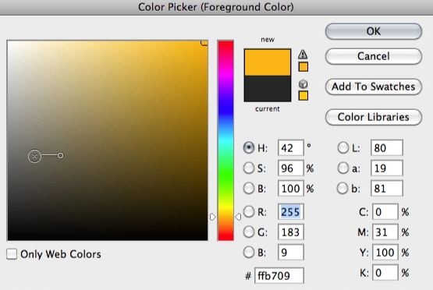Select the L lightness radio button
The image size is (433, 290).
342,147
